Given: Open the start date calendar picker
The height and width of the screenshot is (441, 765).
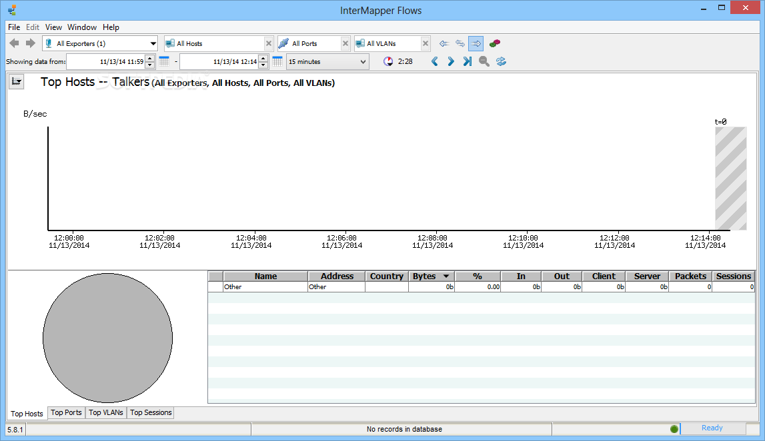Looking at the screenshot, I should [164, 61].
